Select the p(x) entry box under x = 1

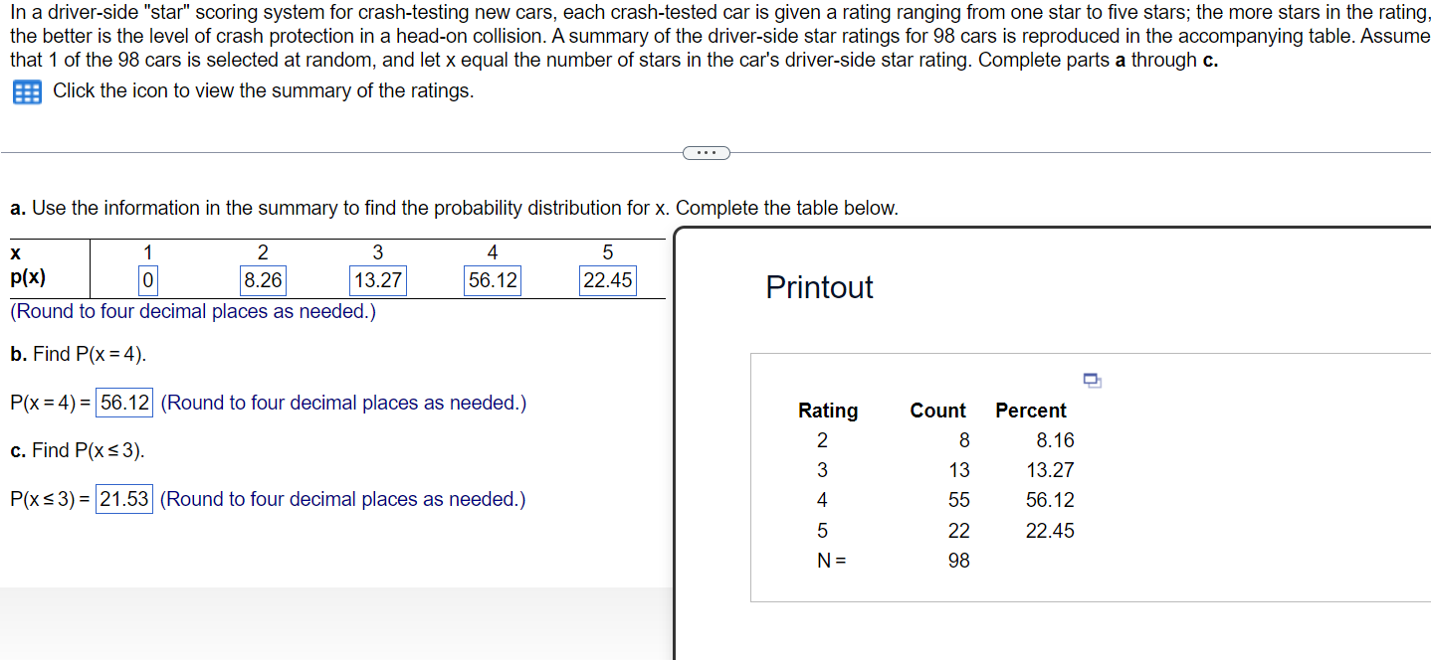tap(147, 281)
